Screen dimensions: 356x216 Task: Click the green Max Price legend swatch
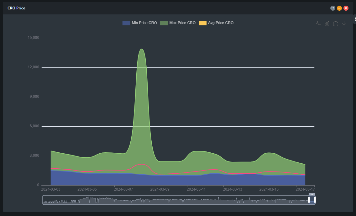tap(164, 23)
